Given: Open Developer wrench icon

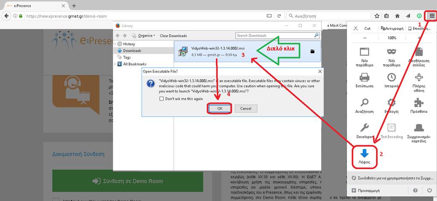Looking at the screenshot, I should pos(364,128).
